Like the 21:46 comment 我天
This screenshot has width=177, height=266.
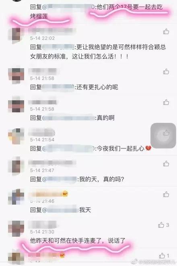point(166,194)
